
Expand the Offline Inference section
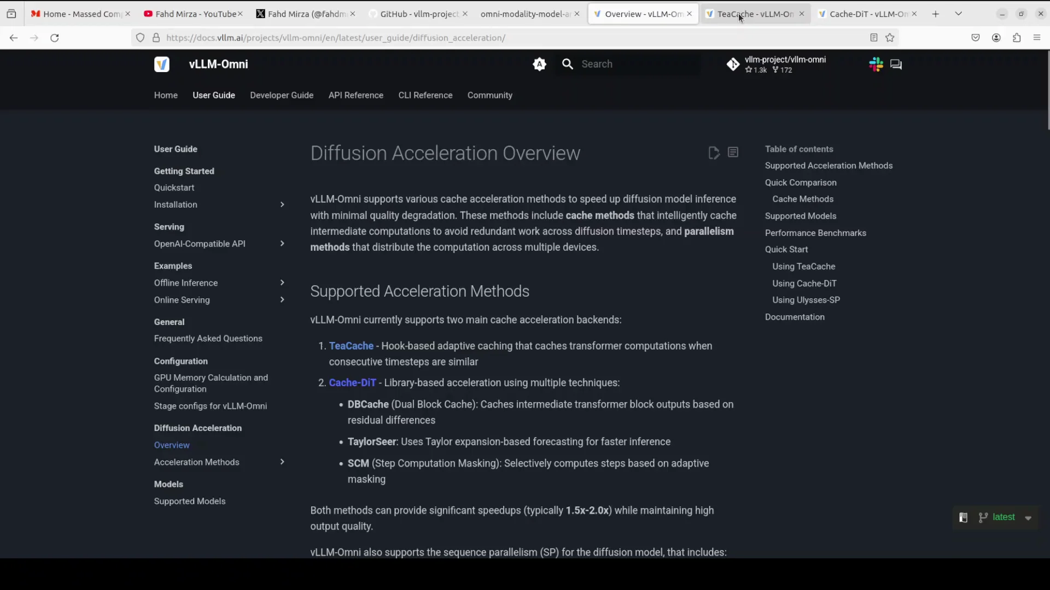(282, 283)
